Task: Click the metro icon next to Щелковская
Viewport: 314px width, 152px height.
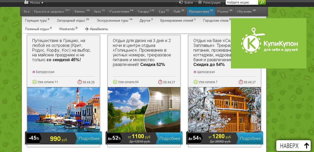Action: [x=195, y=72]
